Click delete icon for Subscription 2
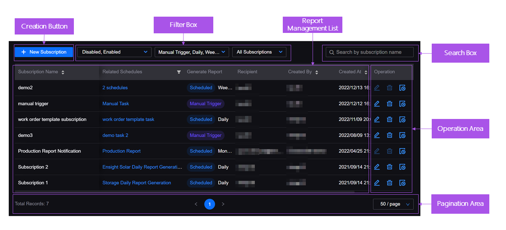Image resolution: width=506 pixels, height=230 pixels. (390, 167)
